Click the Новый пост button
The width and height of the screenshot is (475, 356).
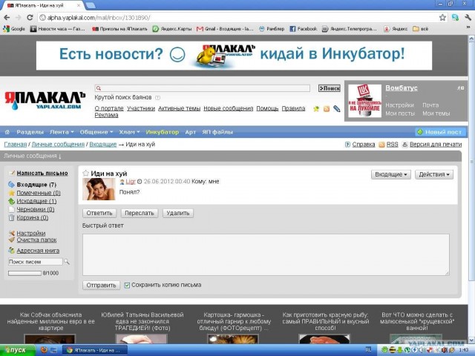440,132
